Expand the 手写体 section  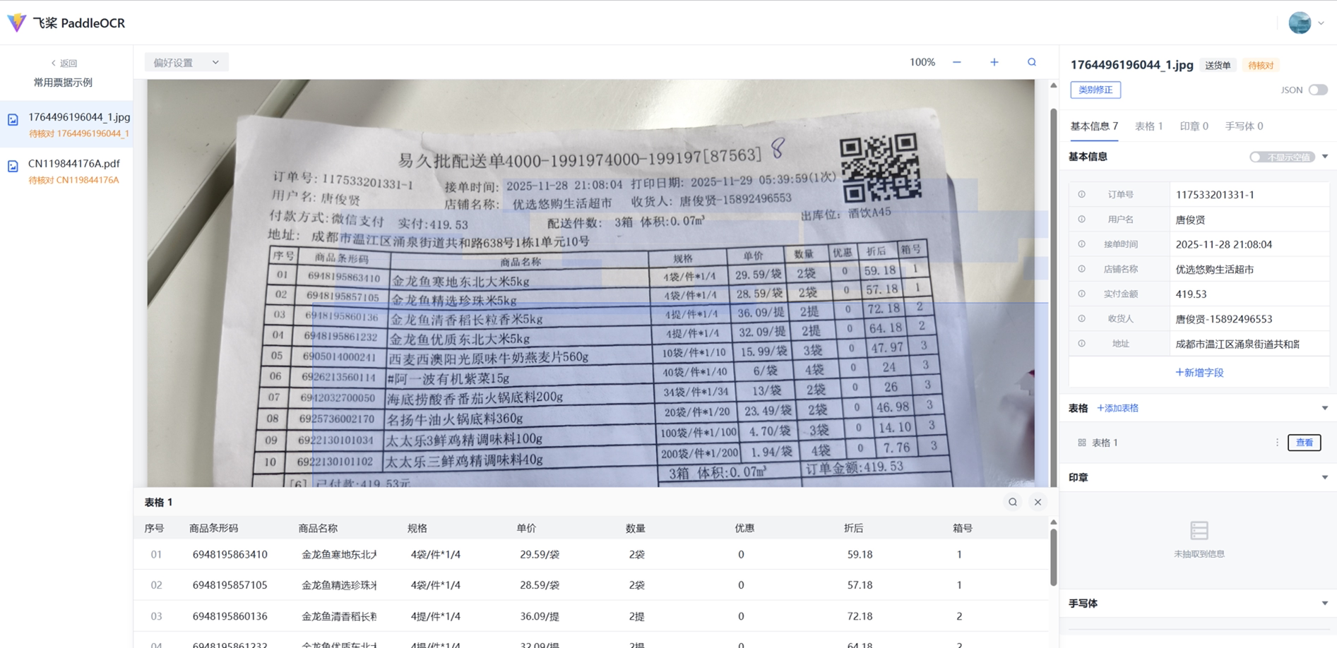tap(1324, 604)
